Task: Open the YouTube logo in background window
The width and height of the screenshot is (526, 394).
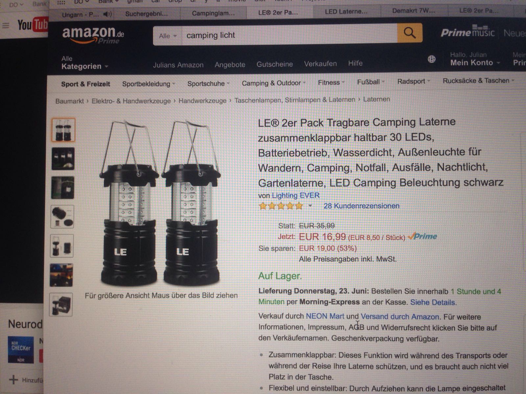Action: 32,25
